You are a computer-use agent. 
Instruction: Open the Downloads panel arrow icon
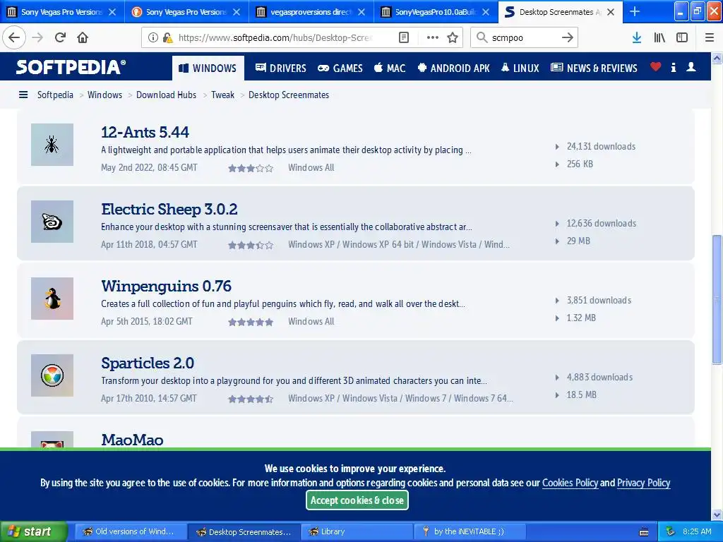(636, 38)
